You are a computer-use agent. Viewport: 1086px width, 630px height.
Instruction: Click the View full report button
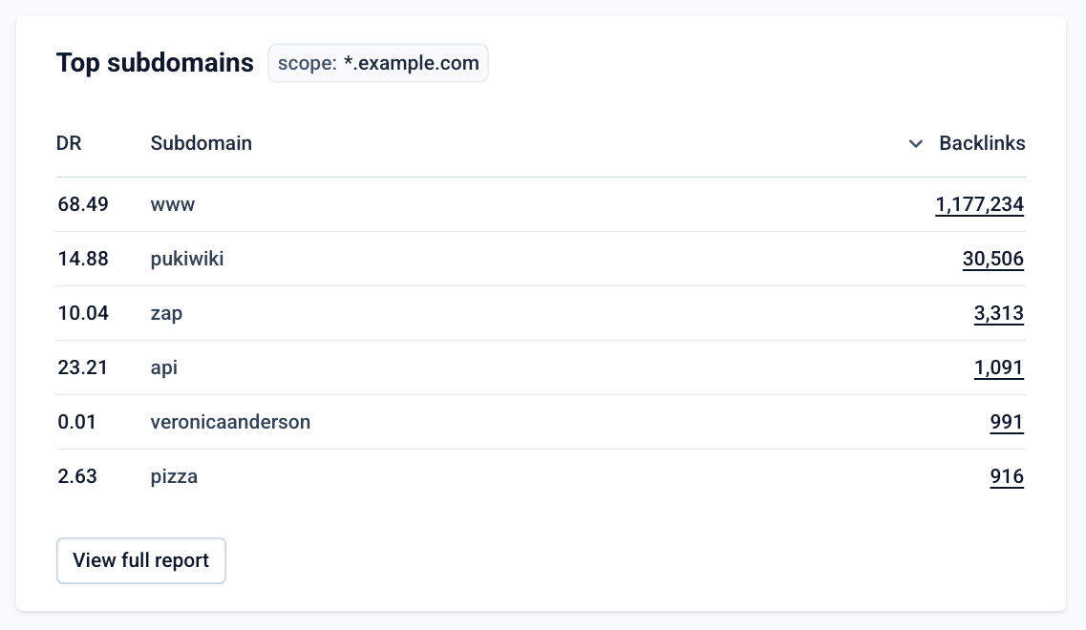[141, 560]
